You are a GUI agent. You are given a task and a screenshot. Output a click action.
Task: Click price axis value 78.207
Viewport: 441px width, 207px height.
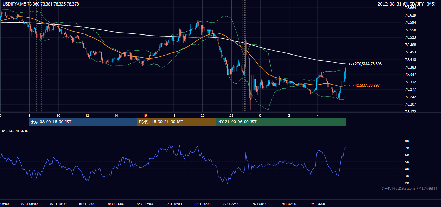click(410, 104)
